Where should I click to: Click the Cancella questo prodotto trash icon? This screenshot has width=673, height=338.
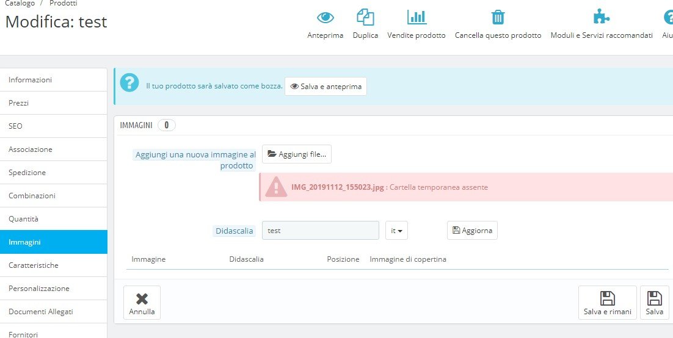(x=498, y=17)
